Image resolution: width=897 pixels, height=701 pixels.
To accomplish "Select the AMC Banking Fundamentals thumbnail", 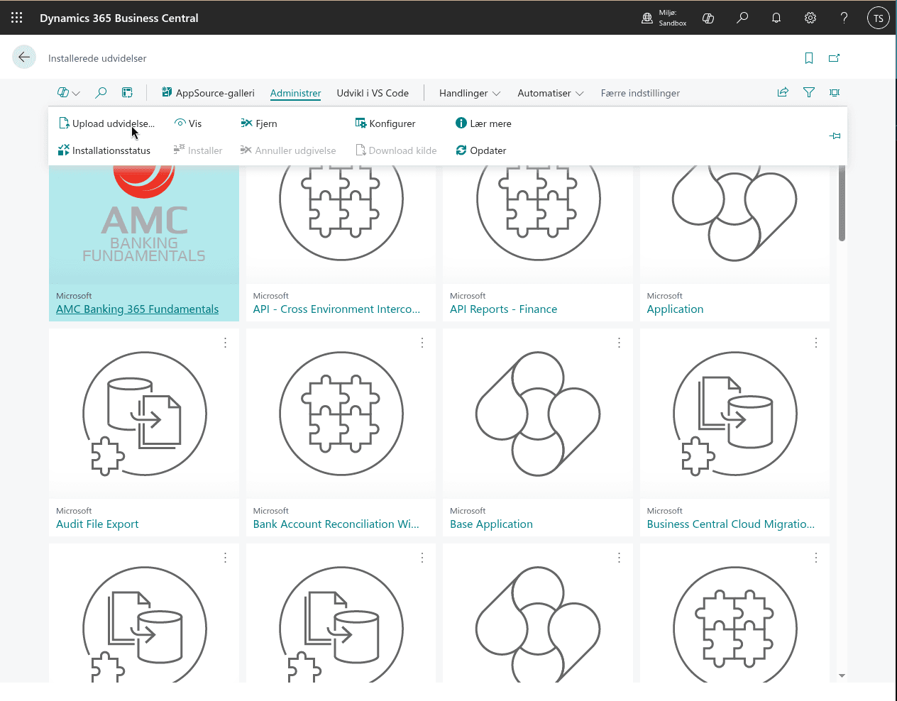I will 144,223.
